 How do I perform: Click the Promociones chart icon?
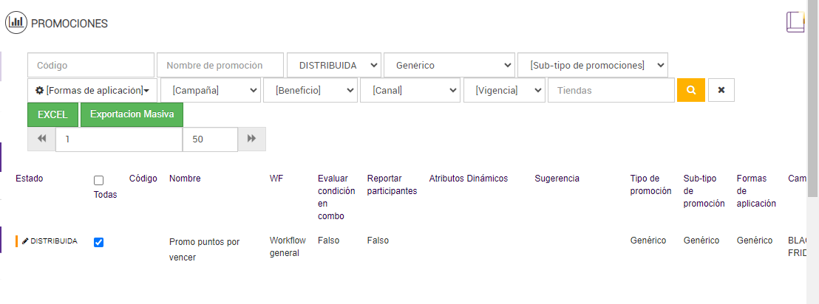click(16, 23)
